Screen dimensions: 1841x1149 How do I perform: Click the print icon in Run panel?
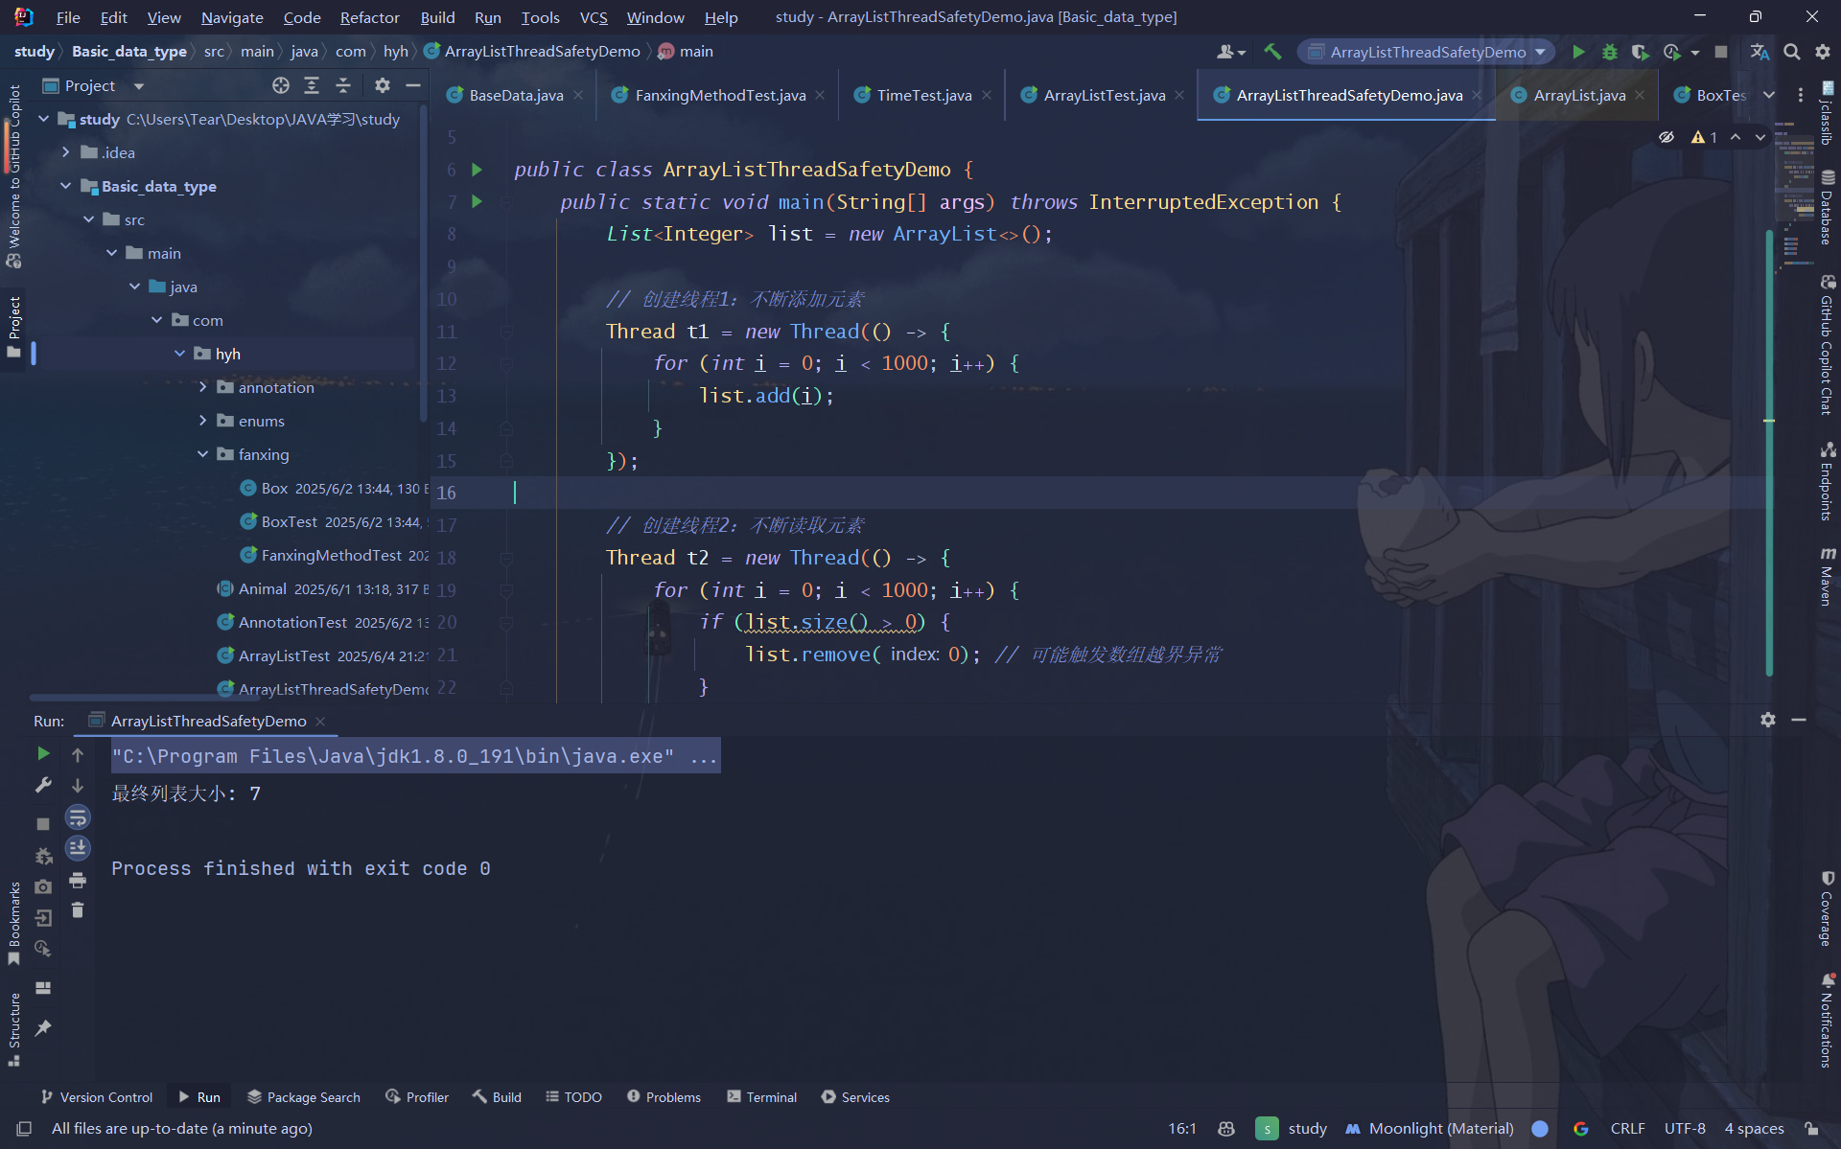point(78,880)
